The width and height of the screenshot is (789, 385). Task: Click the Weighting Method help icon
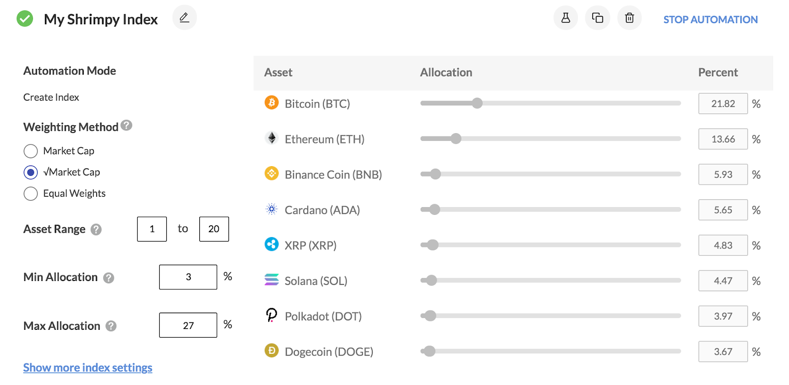(127, 126)
